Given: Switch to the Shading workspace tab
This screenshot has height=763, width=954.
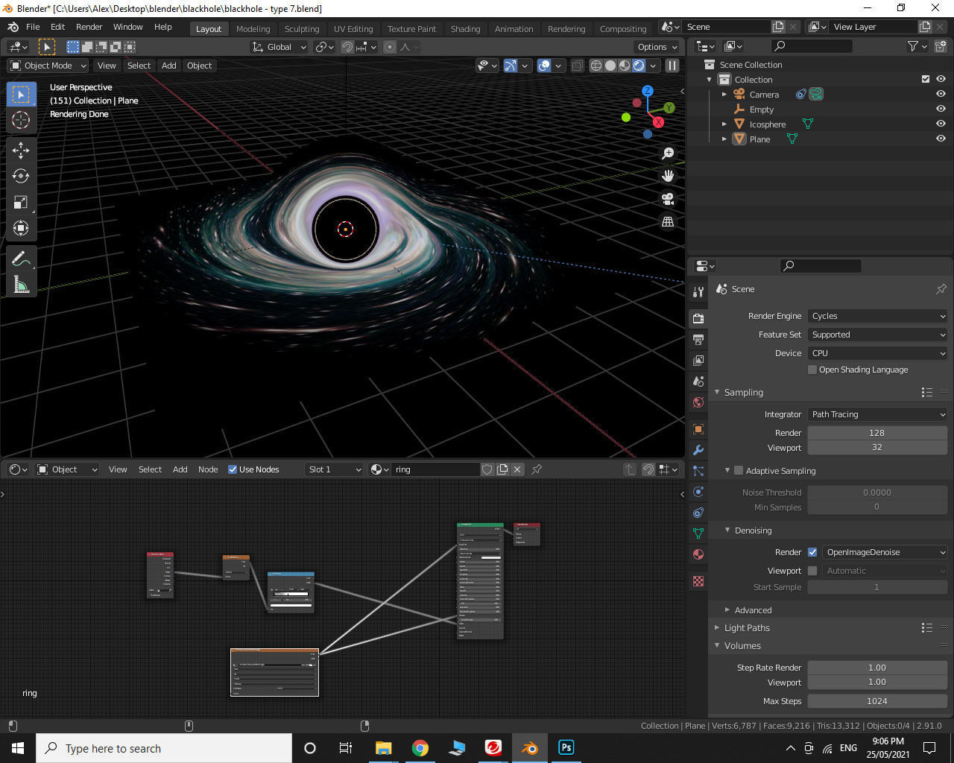Looking at the screenshot, I should coord(465,29).
